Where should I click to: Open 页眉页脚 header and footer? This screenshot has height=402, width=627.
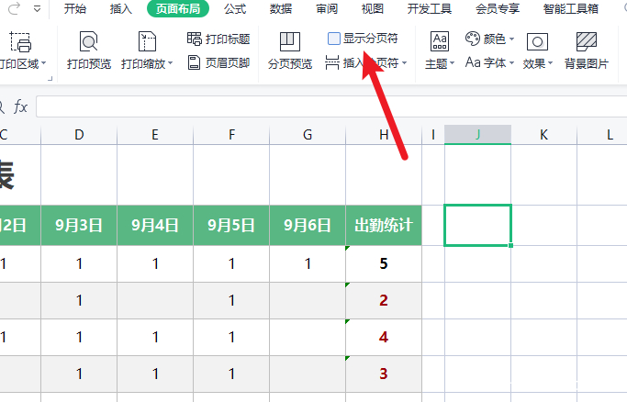tap(218, 62)
